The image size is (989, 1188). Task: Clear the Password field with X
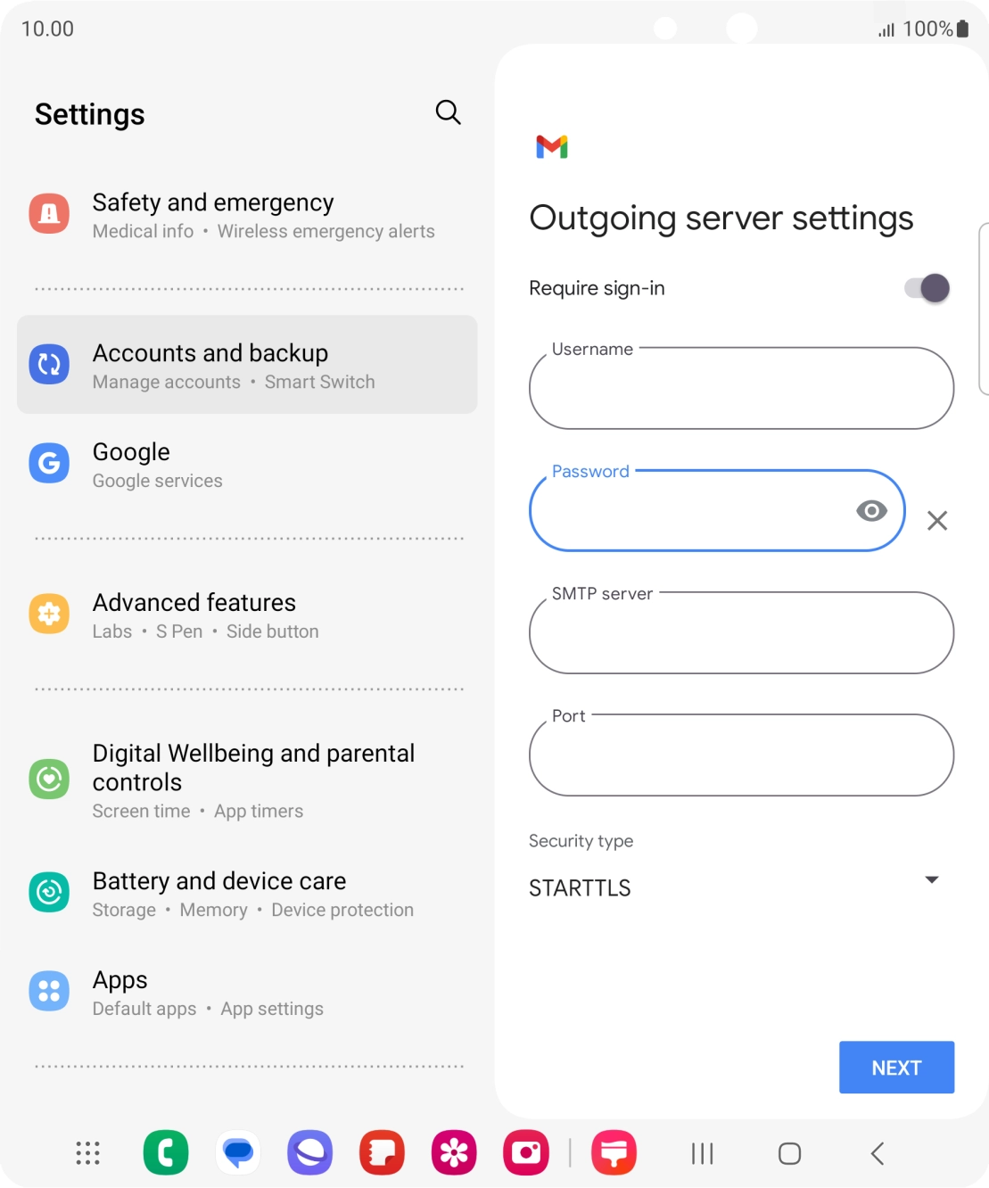937,521
